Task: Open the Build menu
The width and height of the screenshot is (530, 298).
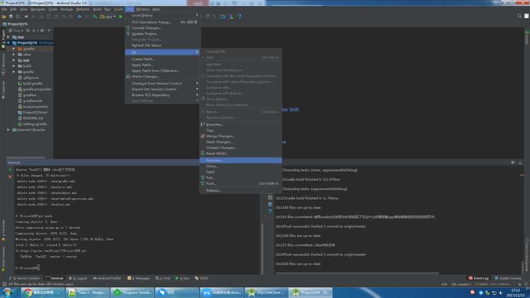Action: (97, 9)
